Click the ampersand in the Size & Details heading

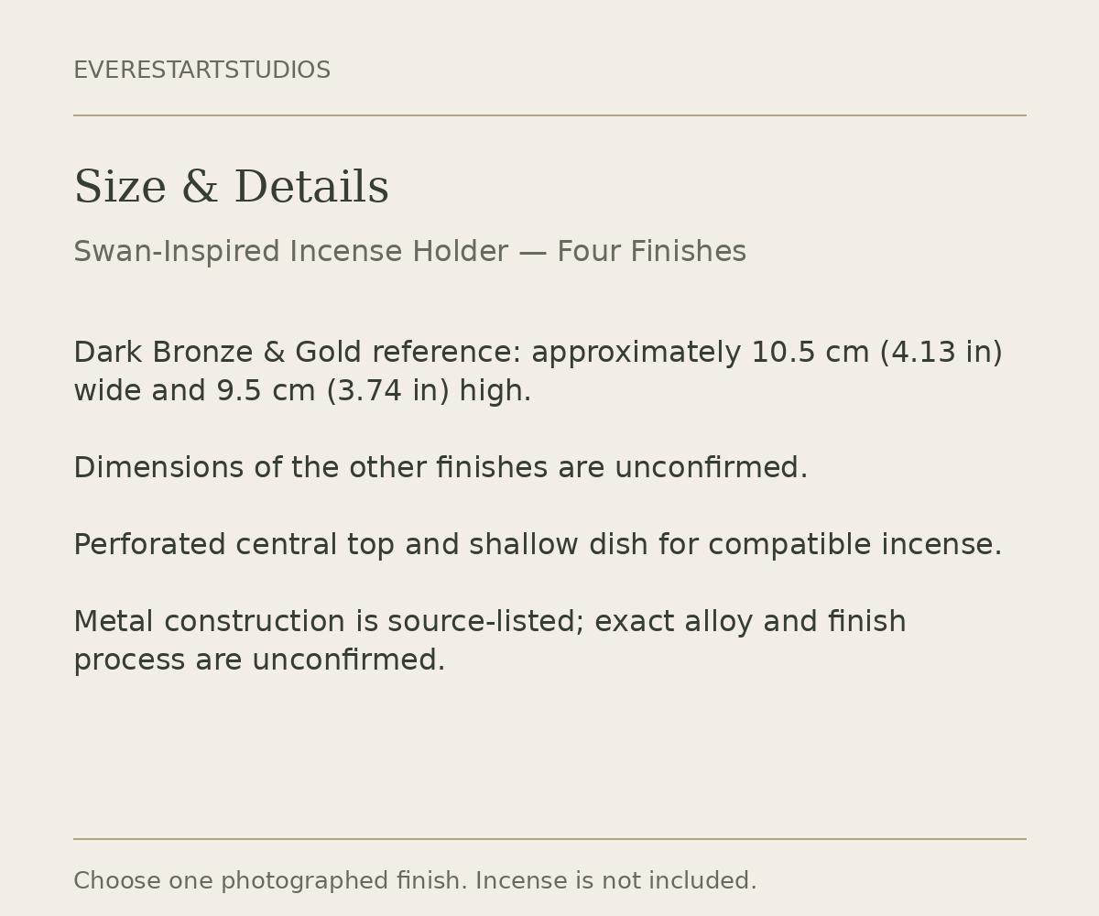(200, 188)
